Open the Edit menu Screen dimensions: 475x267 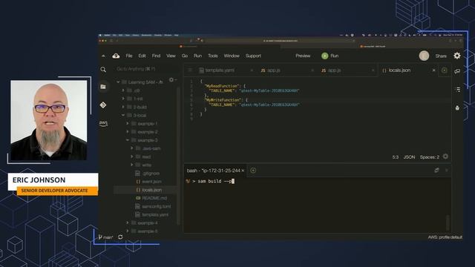coord(142,56)
